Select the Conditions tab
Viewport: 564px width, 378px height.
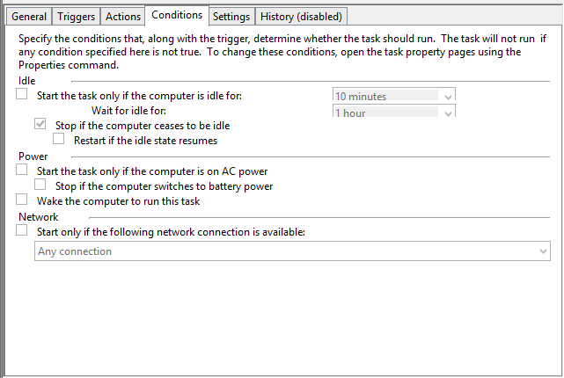[x=177, y=15]
